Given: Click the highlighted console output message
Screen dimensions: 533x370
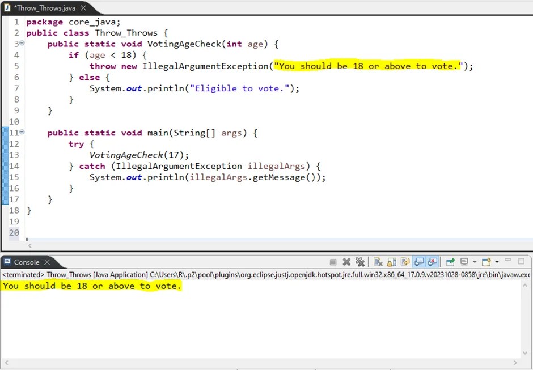Looking at the screenshot, I should click(x=92, y=286).
